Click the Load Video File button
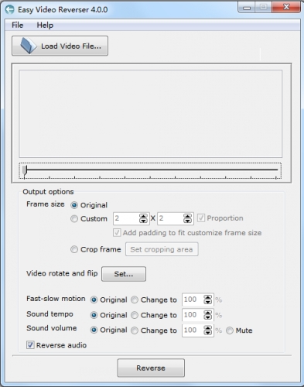Image resolution: width=304 pixels, height=387 pixels. [60, 46]
